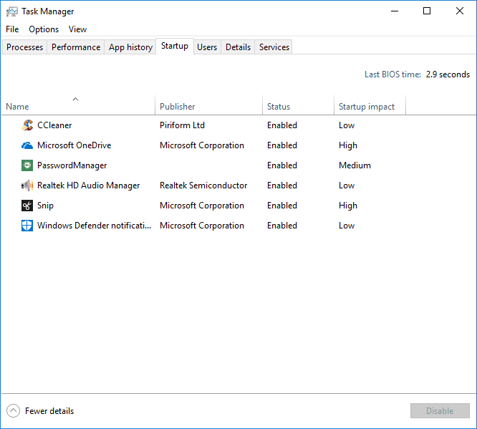Image resolution: width=477 pixels, height=429 pixels.
Task: Sort by the Name column header
Action: 78,105
